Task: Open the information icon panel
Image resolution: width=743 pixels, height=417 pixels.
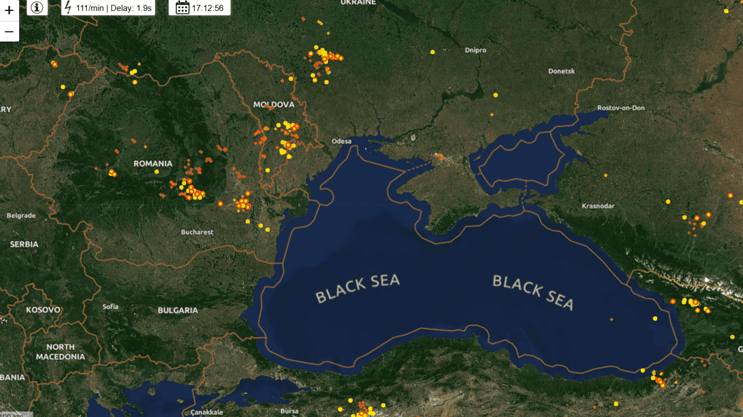Action: (x=37, y=8)
